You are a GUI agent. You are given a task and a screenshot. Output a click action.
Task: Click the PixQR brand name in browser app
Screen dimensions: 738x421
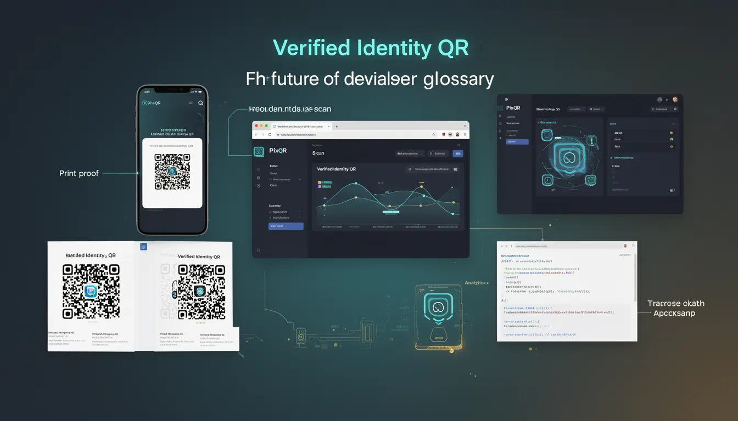[278, 151]
